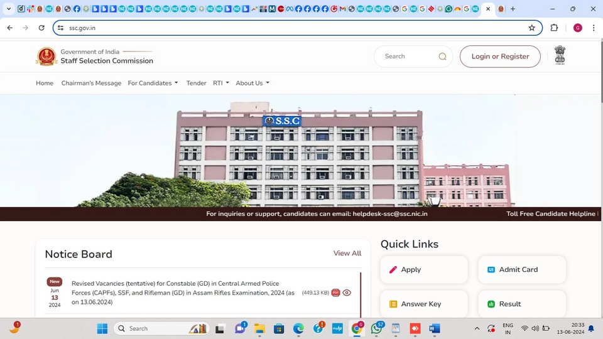Open the Tender menu item
Screen dimensions: 603x339
(x=196, y=83)
